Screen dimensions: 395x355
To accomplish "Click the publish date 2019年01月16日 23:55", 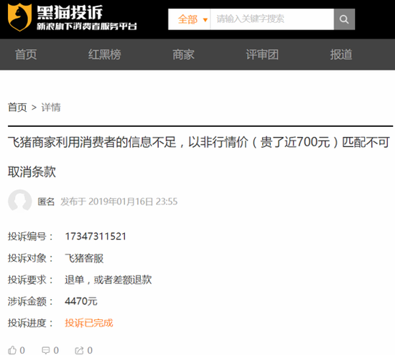I will [133, 202].
